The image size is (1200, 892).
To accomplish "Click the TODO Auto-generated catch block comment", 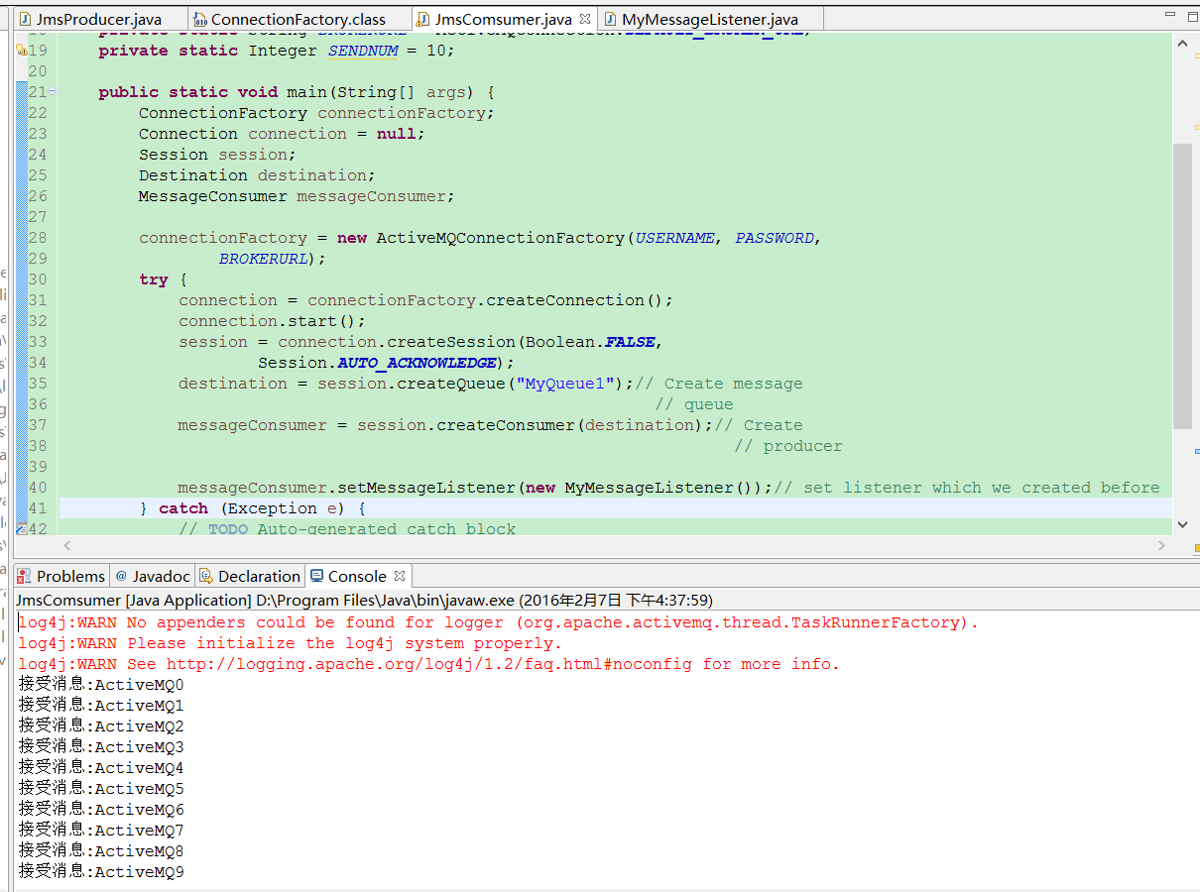I will 347,529.
